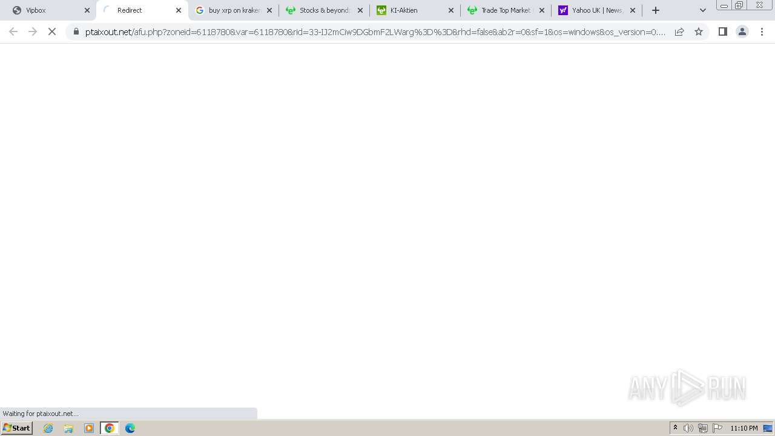Close the Stocks & beyond tab
This screenshot has width=775, height=436.
coord(360,10)
